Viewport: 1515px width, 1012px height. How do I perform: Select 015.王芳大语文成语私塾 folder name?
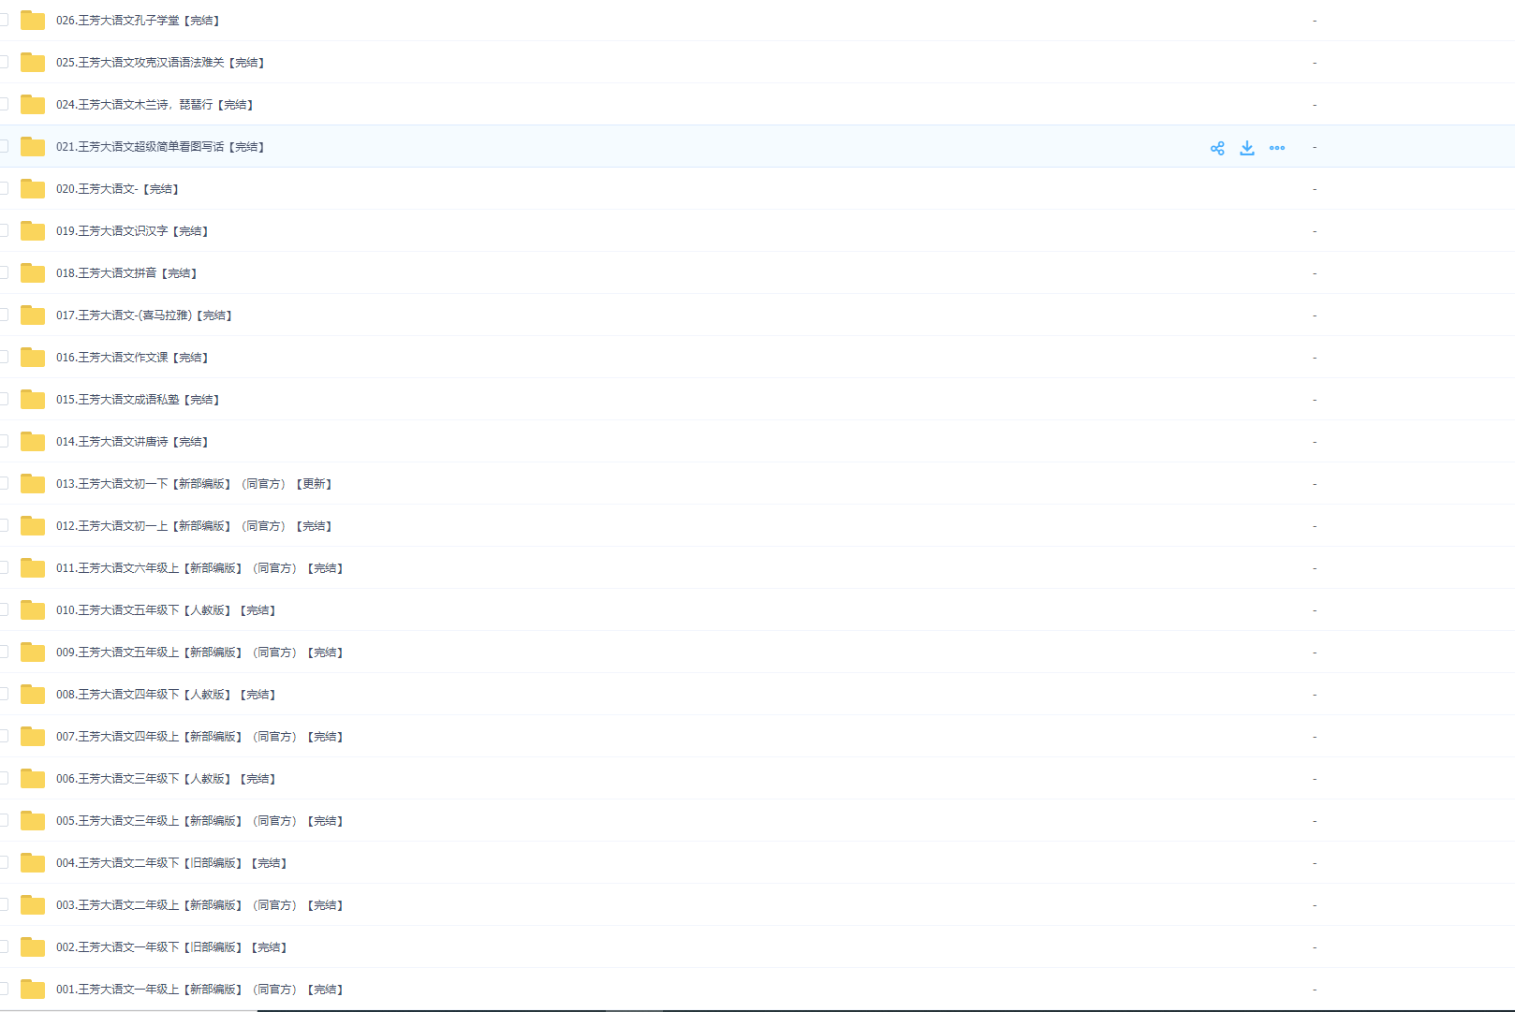[x=138, y=399]
